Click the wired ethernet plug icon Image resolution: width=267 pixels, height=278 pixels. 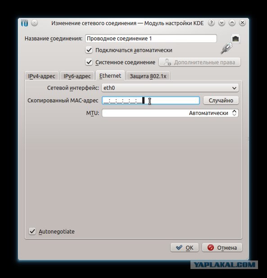click(231, 44)
